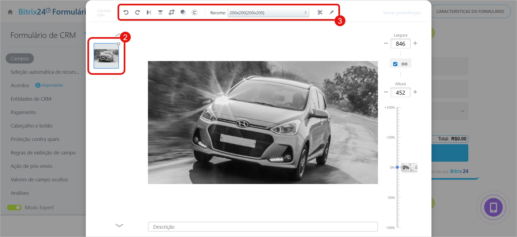The width and height of the screenshot is (517, 237).
Task: Click the +50% mark on the scale slider
Action: (x=391, y=137)
